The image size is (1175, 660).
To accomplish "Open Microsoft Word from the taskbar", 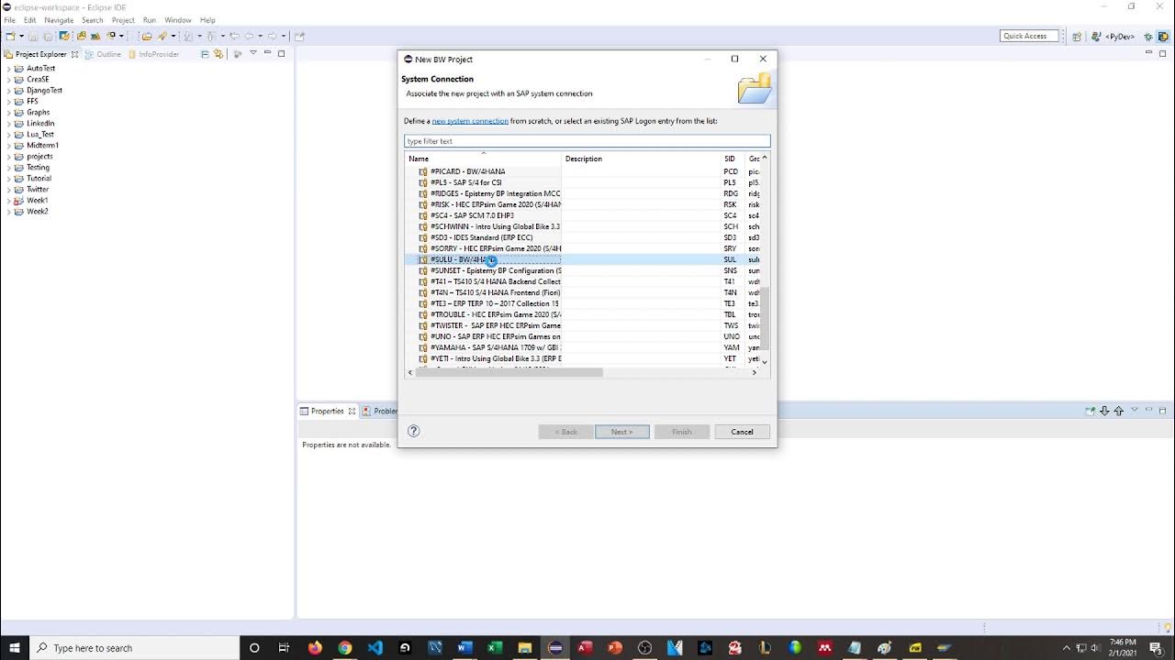I will pyautogui.click(x=464, y=647).
